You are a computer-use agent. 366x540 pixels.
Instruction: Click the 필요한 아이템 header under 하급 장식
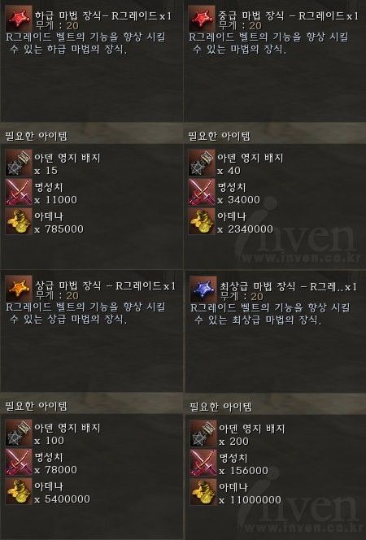tap(36, 136)
